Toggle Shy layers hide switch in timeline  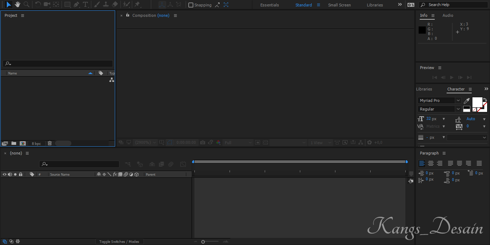152,164
